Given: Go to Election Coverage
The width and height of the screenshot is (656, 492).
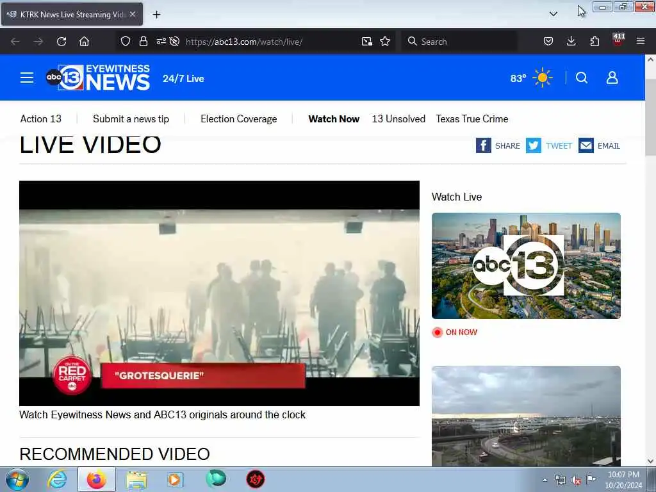Looking at the screenshot, I should (239, 119).
